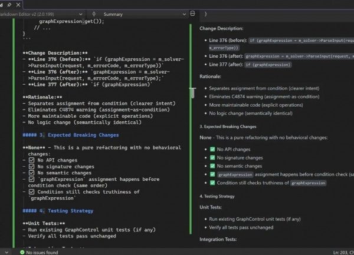Toggle the source checkbox for No API changes
This screenshot has width=354, height=255.
[x=32, y=160]
